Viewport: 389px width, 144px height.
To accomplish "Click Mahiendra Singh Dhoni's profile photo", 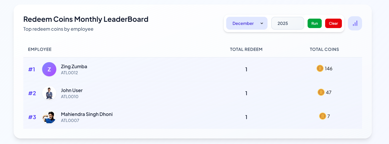I will 49,117.
